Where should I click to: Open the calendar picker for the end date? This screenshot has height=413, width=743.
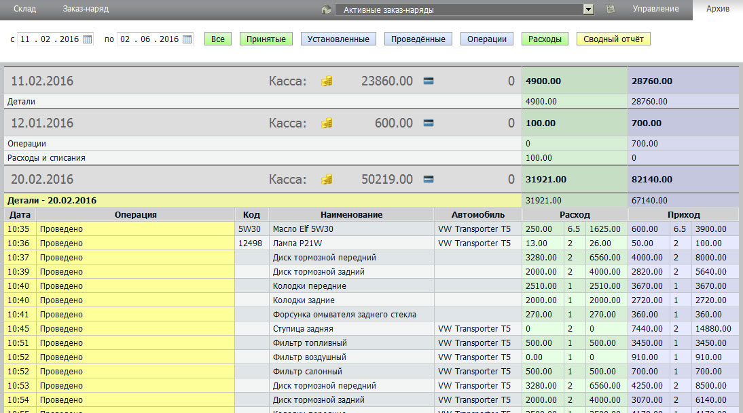point(187,39)
